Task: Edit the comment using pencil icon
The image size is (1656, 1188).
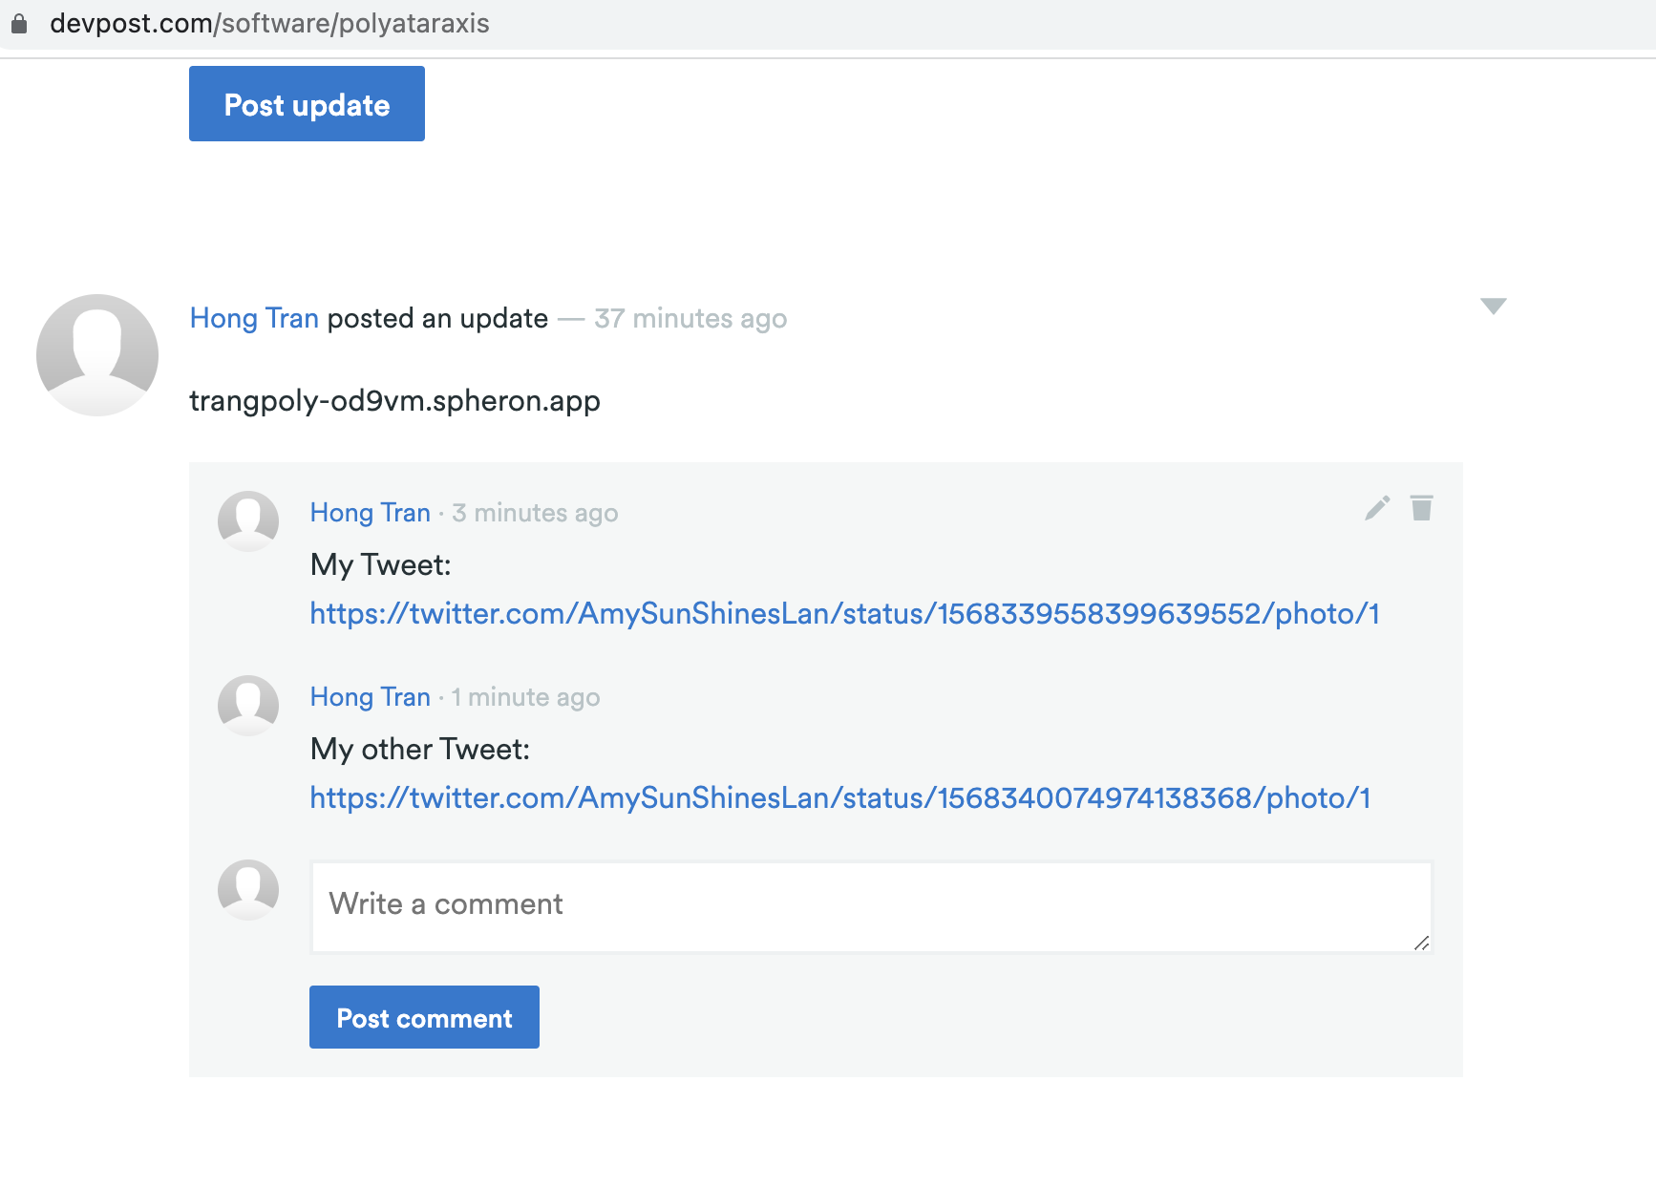Action: [x=1377, y=508]
